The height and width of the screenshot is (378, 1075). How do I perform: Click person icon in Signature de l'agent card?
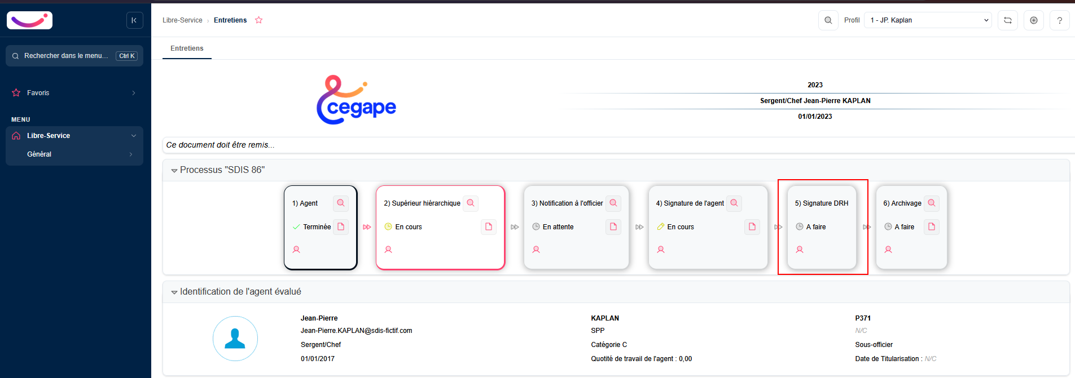[661, 250]
